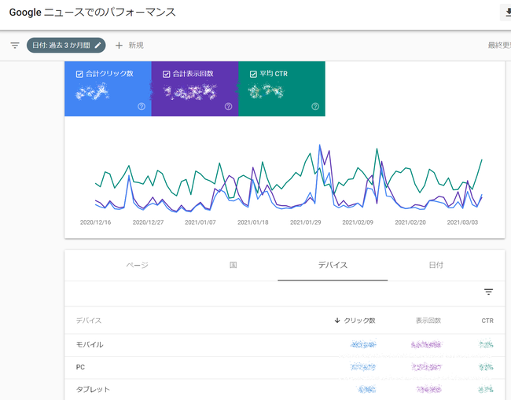511x400 pixels.
Task: Select the PC device row
Action: coord(285,368)
